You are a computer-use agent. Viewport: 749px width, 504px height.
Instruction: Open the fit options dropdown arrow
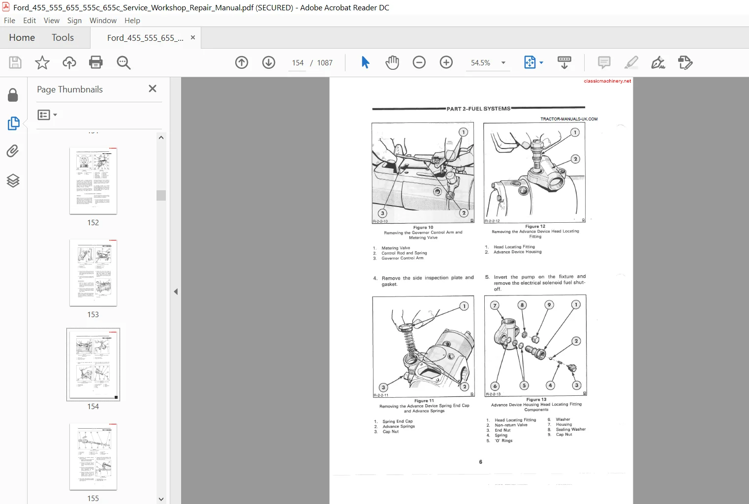541,62
